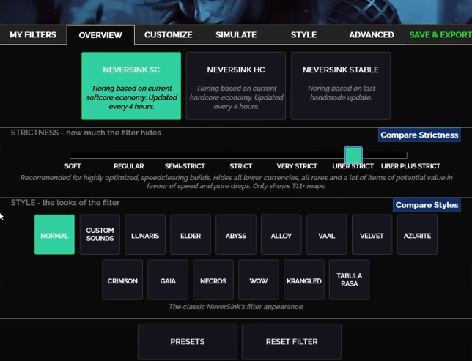Select the OVERVIEW tab

100,35
